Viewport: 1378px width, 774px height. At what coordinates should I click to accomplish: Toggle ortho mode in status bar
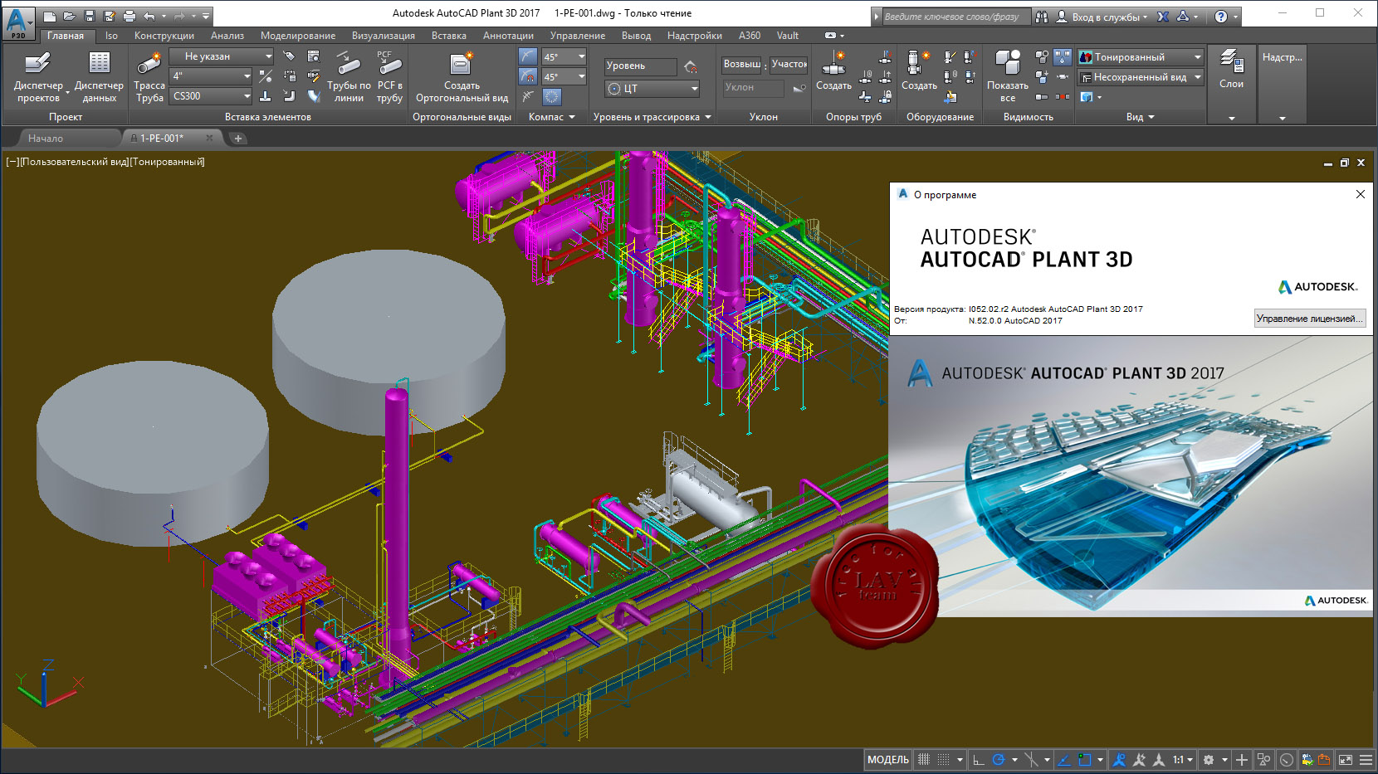tap(979, 759)
